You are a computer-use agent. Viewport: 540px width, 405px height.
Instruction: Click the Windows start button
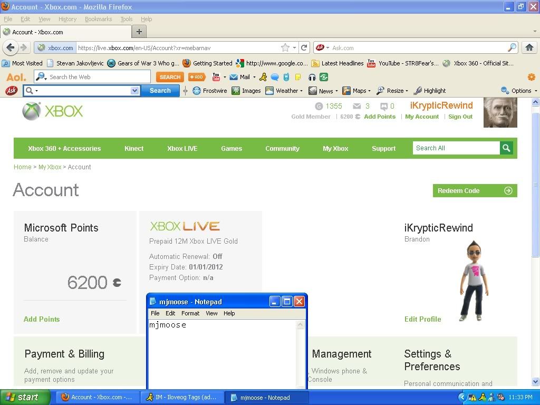[25, 398]
